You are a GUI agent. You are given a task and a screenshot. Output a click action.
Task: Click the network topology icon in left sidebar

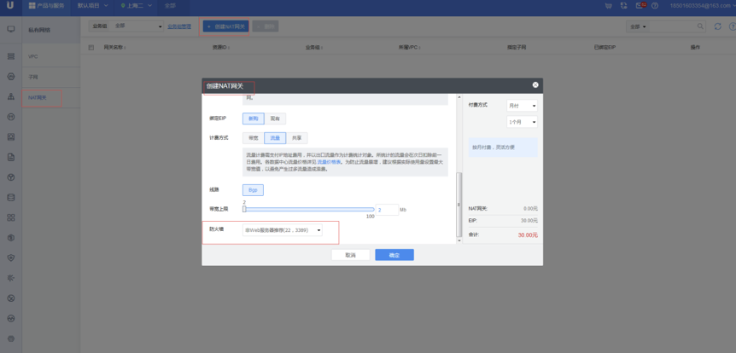(11, 96)
